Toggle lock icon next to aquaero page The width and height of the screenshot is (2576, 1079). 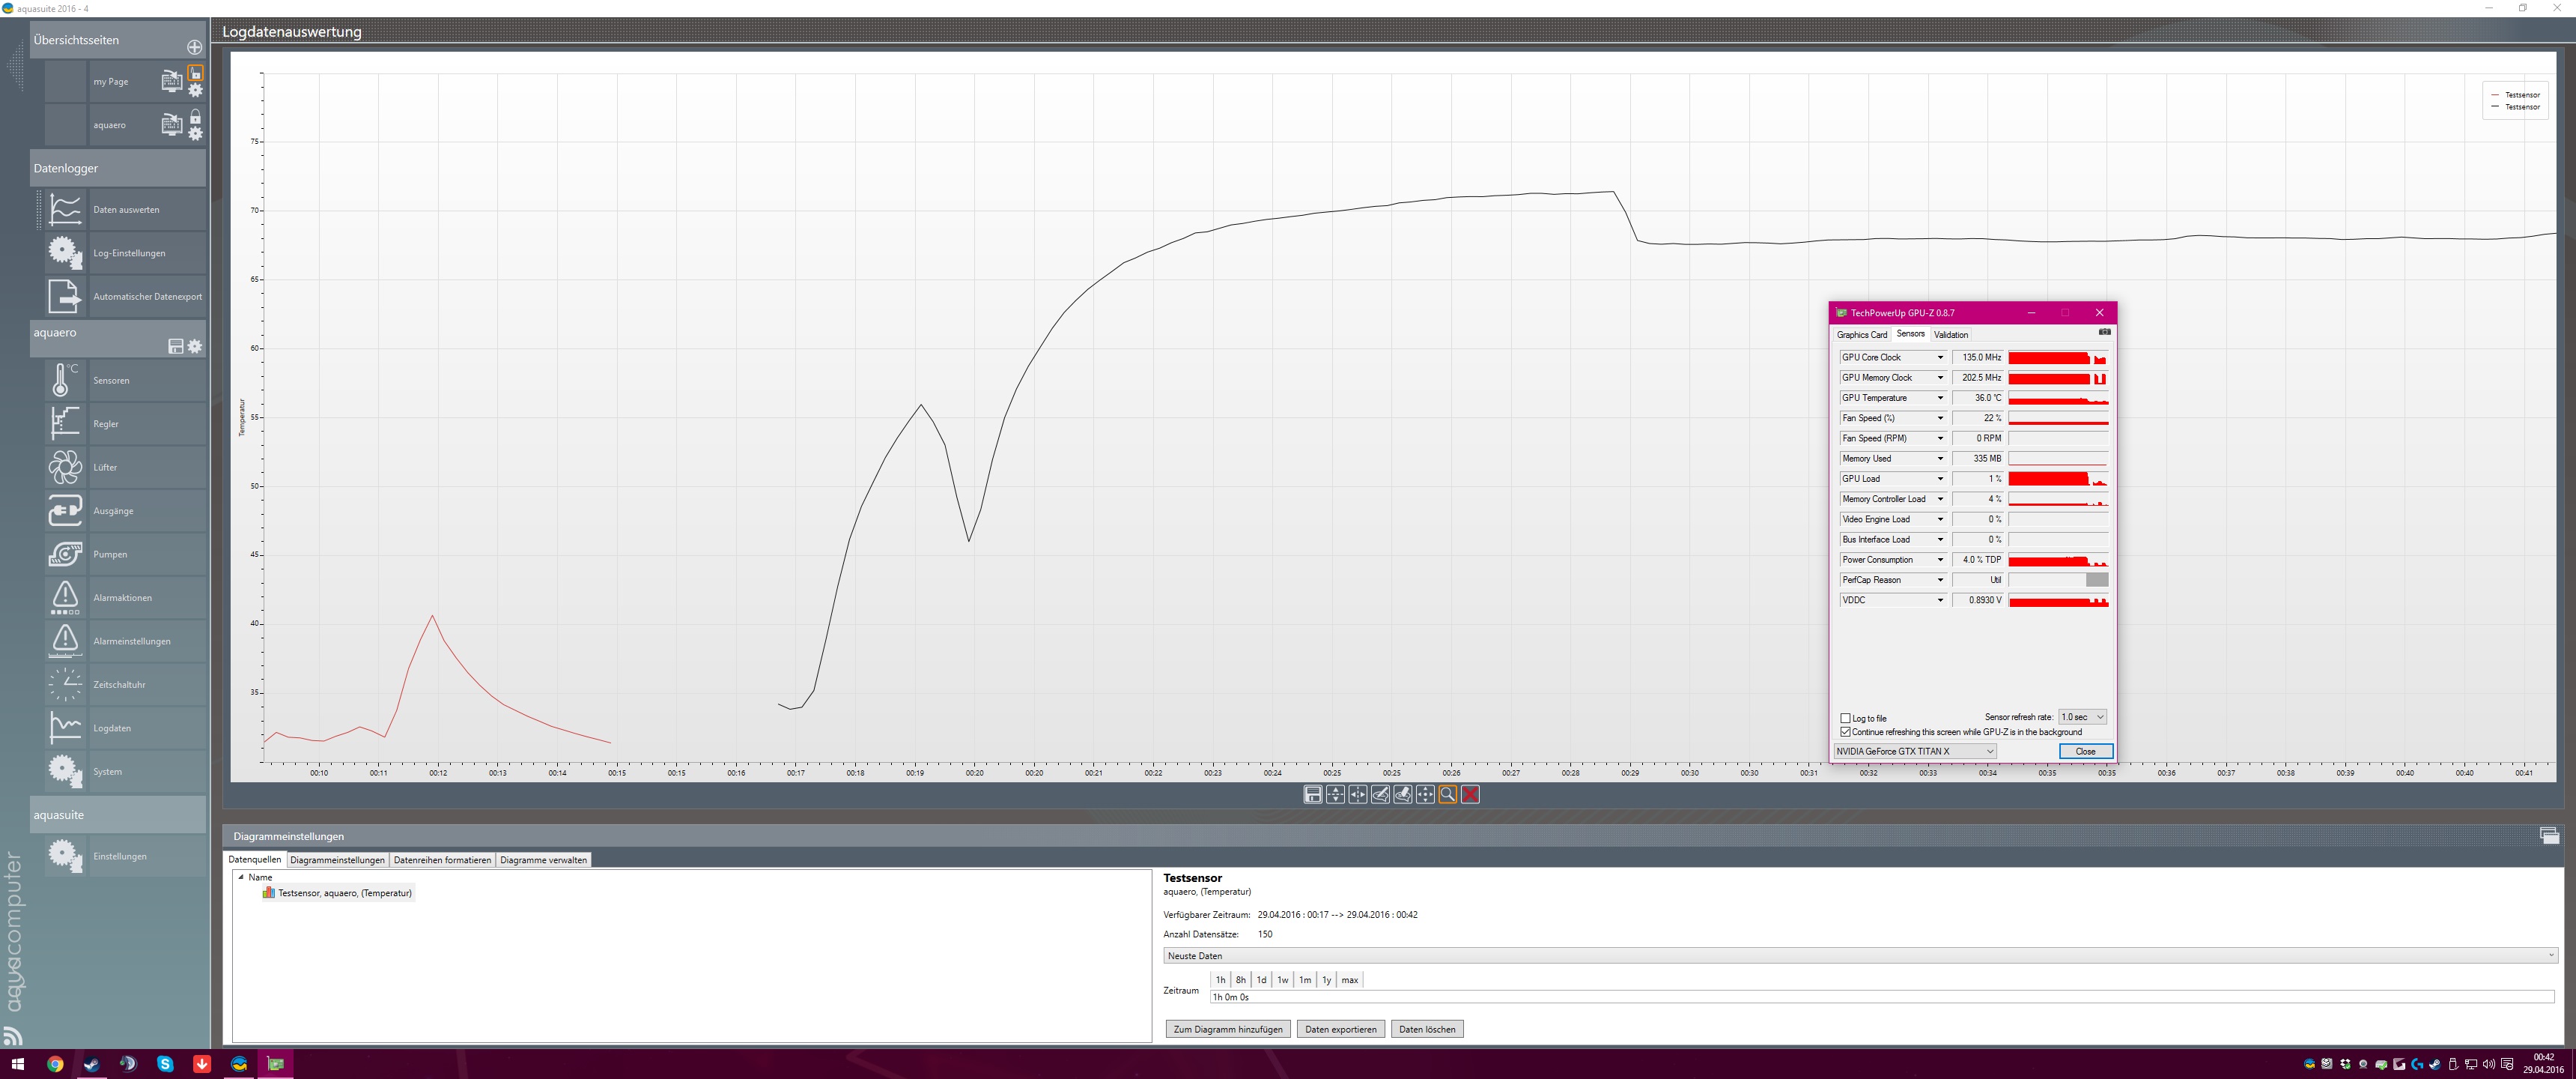pyautogui.click(x=195, y=117)
